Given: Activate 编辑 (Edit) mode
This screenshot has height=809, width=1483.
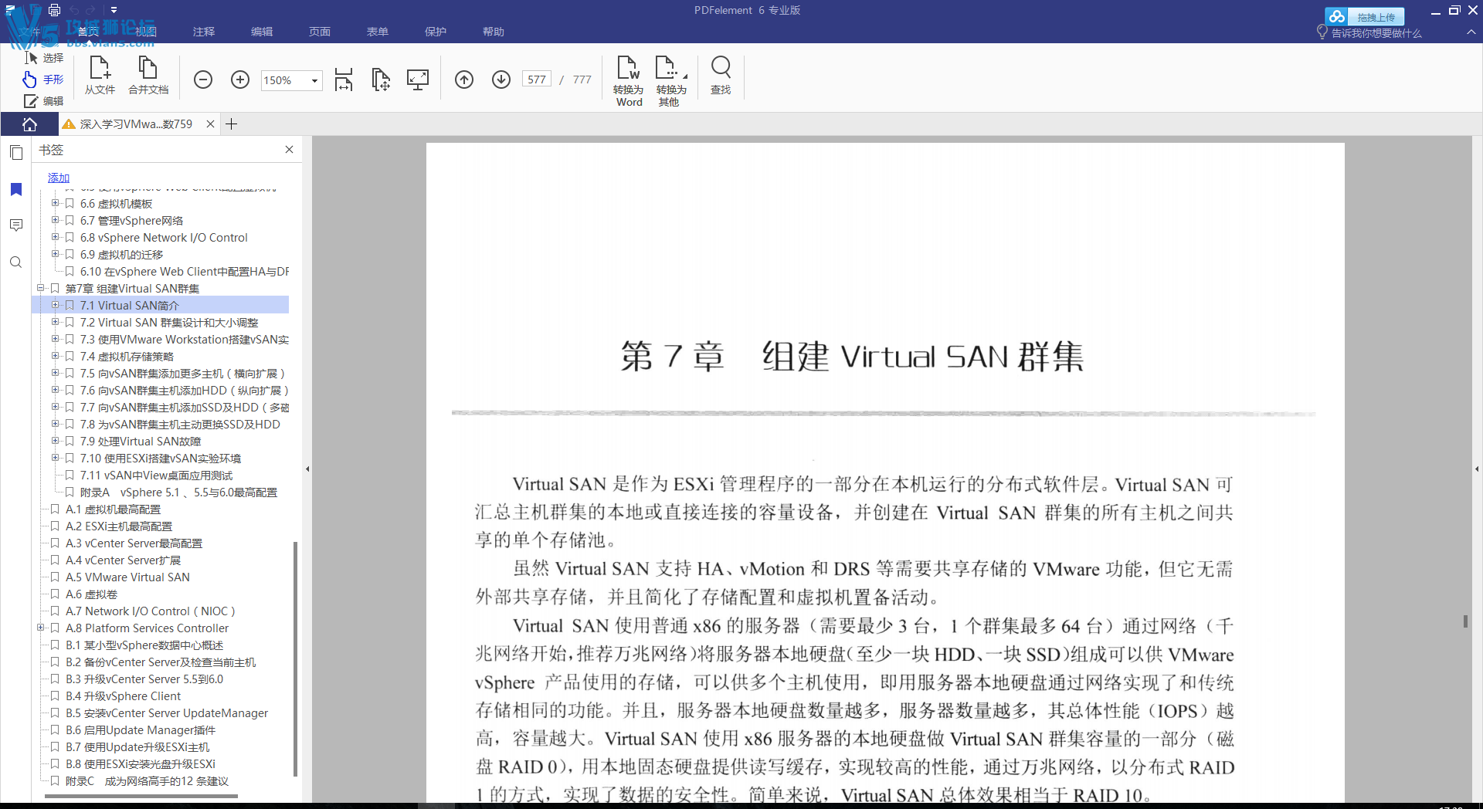Looking at the screenshot, I should coord(44,101).
